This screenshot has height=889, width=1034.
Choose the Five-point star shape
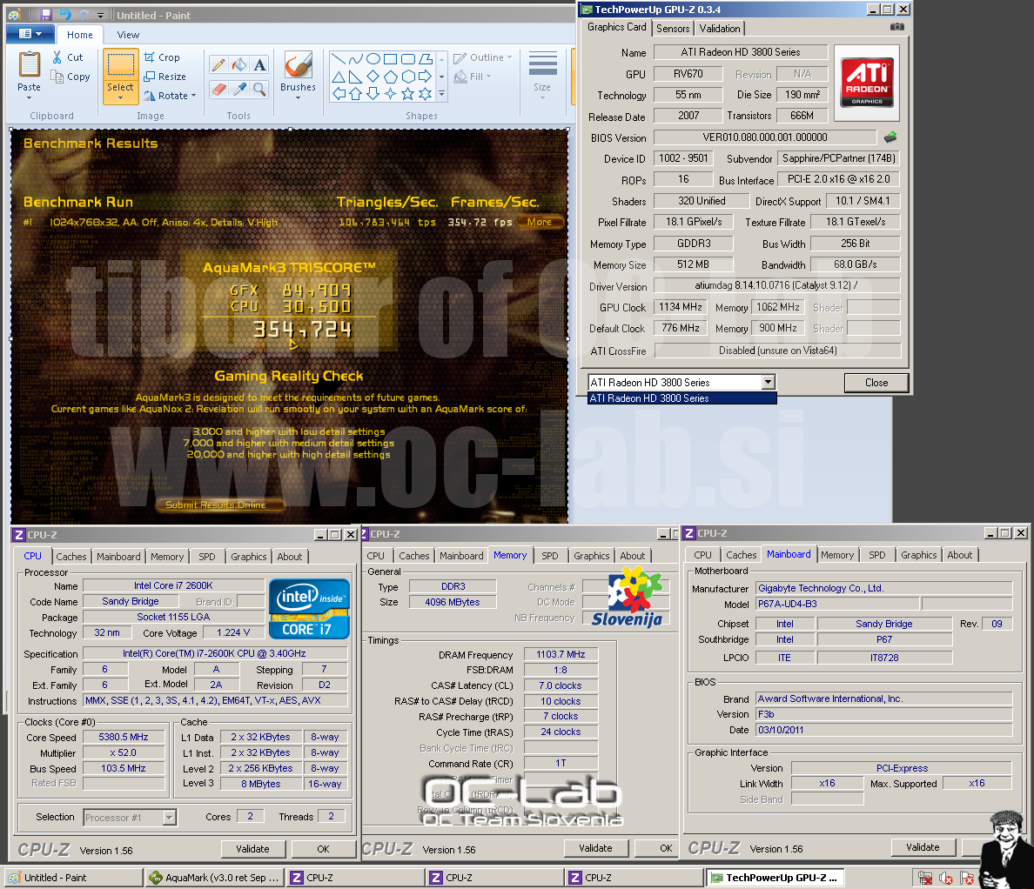tap(408, 94)
